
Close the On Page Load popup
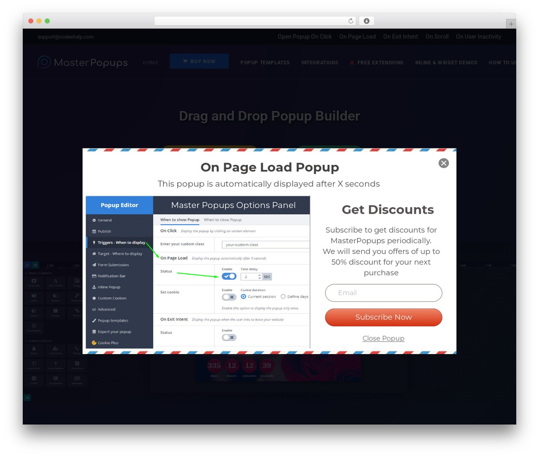(x=443, y=163)
